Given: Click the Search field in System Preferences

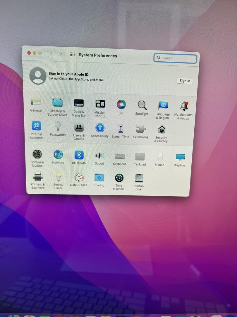Looking at the screenshot, I should tap(175, 58).
